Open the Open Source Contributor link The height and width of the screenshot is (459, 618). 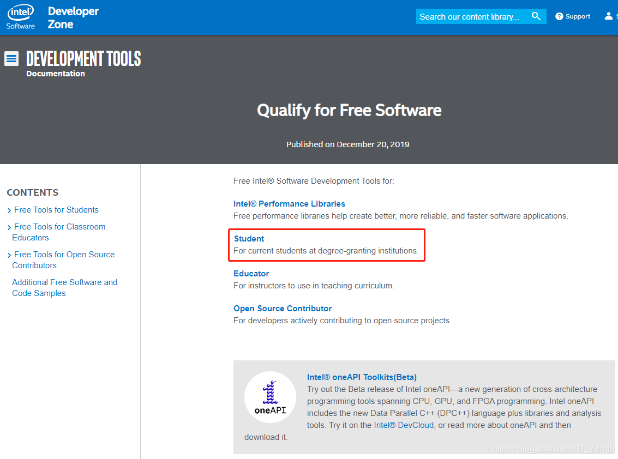283,309
